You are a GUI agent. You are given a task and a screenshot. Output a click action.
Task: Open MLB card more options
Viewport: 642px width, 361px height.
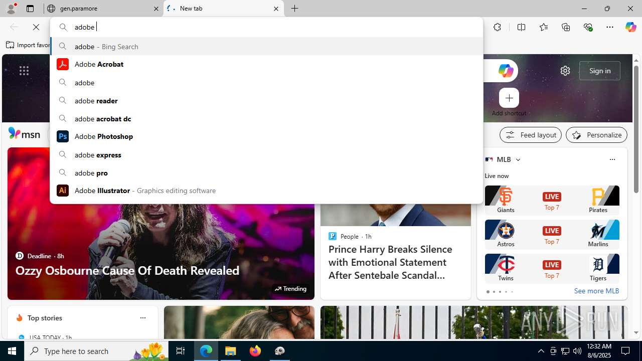coord(612,159)
